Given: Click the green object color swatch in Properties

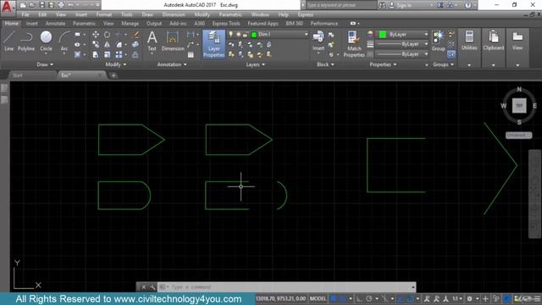Looking at the screenshot, I should click(x=382, y=34).
